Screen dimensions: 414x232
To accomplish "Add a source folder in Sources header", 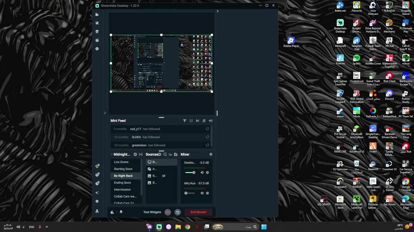I will 176,154.
